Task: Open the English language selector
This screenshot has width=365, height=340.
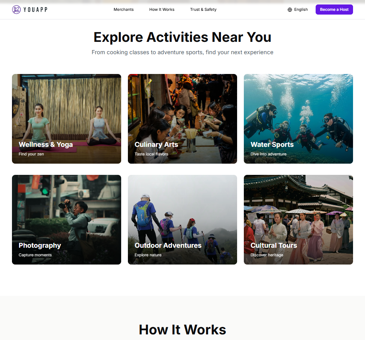Action: coord(298,10)
